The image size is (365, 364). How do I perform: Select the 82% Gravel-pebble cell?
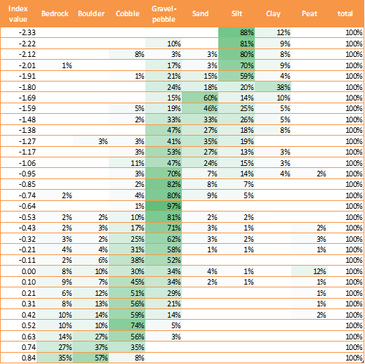click(164, 184)
